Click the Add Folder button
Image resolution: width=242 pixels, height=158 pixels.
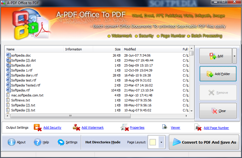click(218, 74)
